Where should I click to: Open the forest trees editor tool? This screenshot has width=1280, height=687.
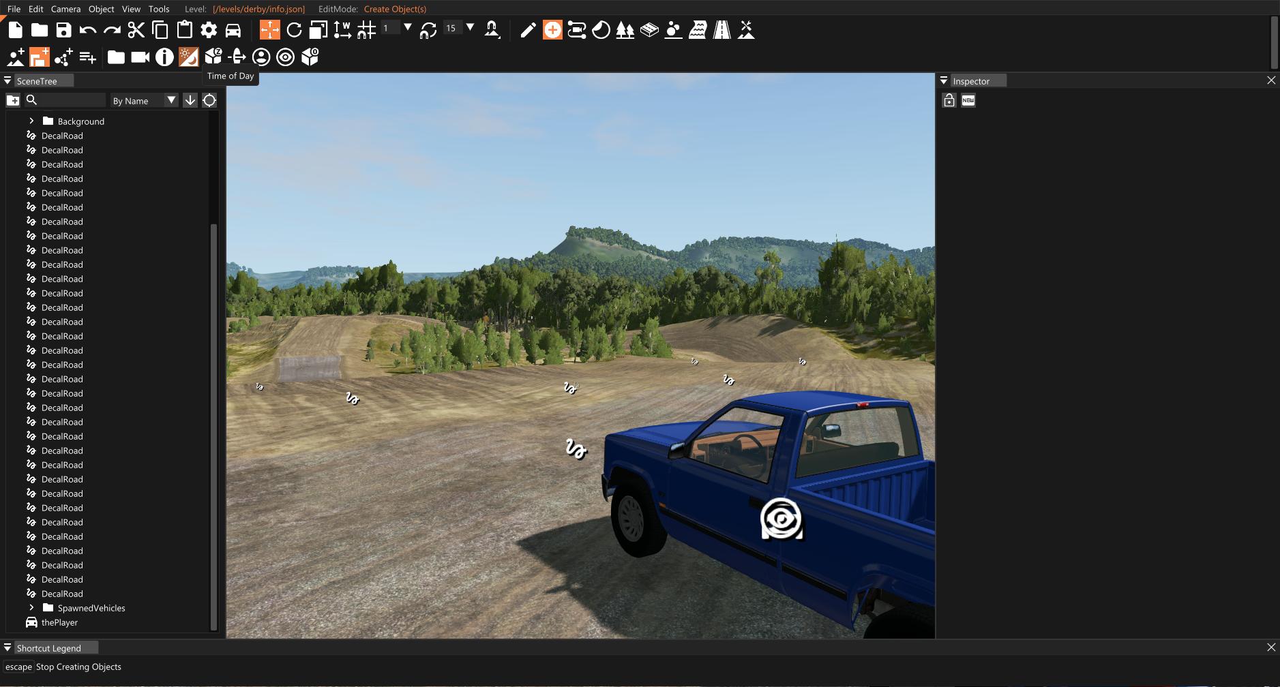point(625,30)
